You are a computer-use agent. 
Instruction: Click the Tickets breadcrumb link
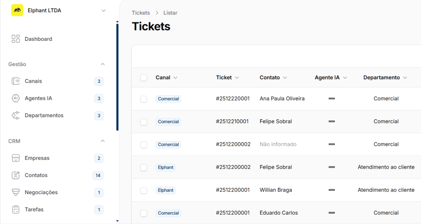(141, 13)
